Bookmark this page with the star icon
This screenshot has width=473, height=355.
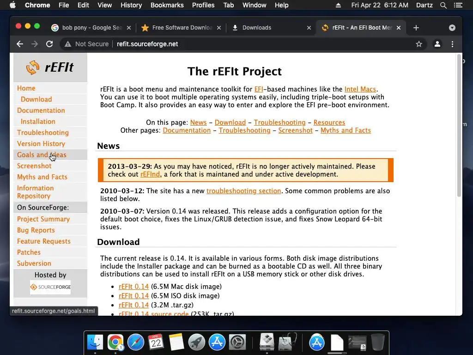tap(418, 44)
